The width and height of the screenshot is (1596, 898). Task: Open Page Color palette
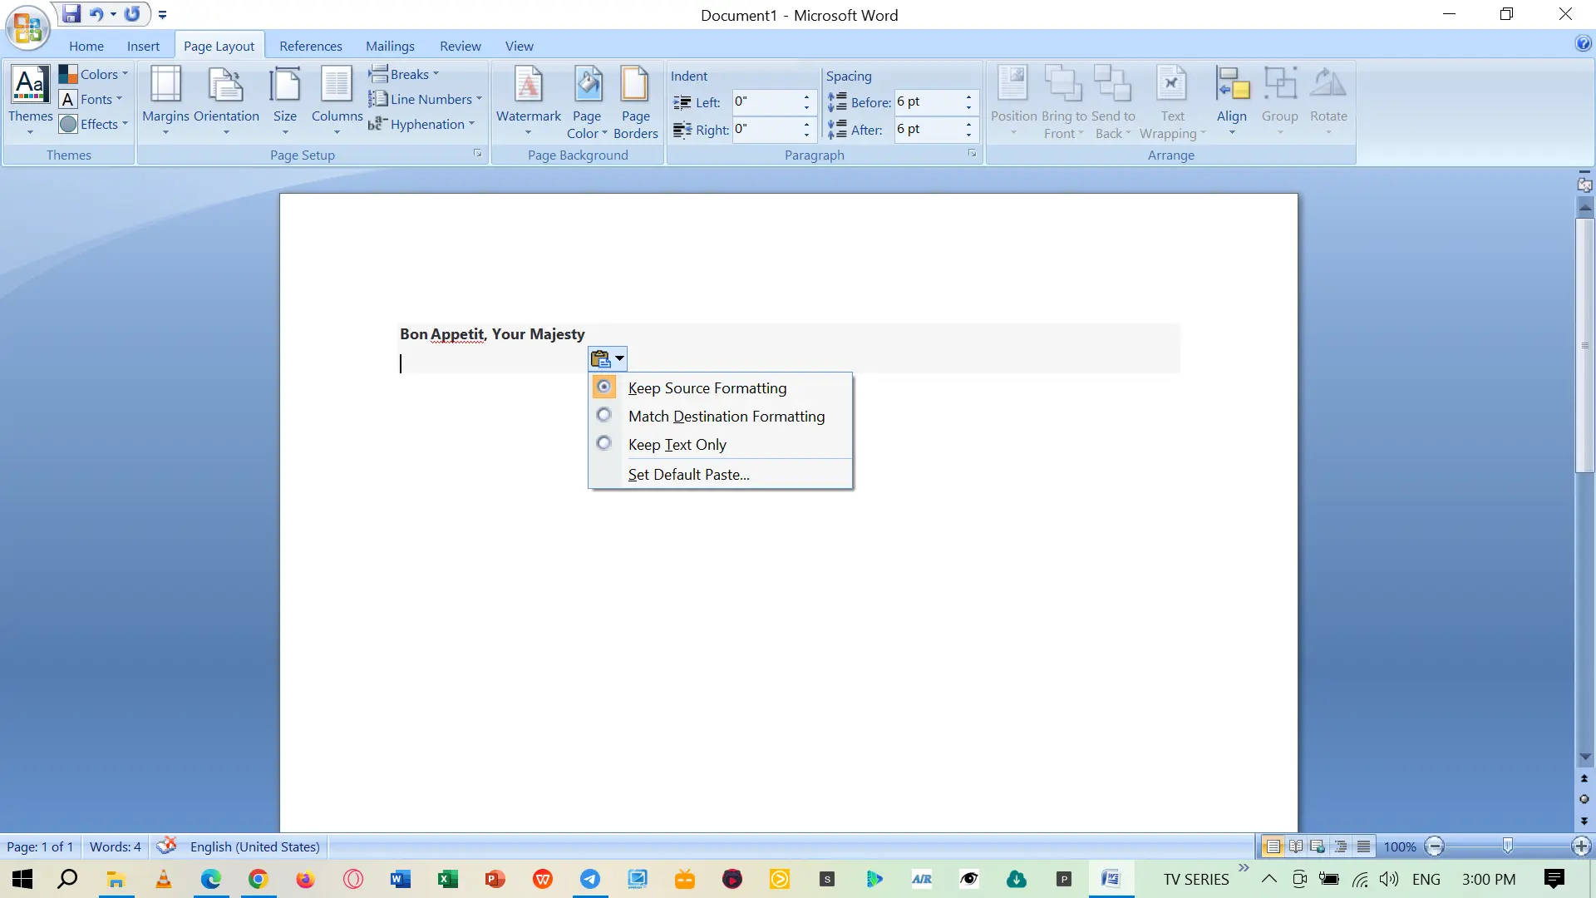[x=587, y=102]
